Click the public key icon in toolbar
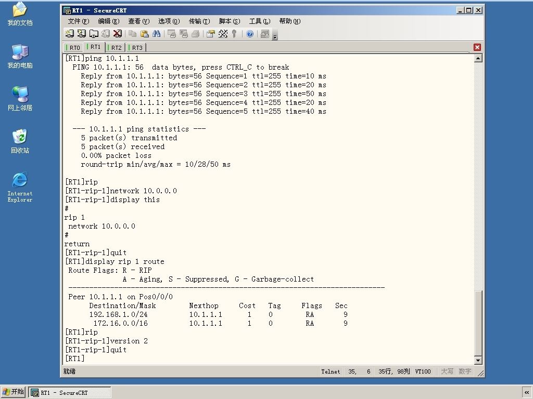The width and height of the screenshot is (533, 399). click(234, 34)
